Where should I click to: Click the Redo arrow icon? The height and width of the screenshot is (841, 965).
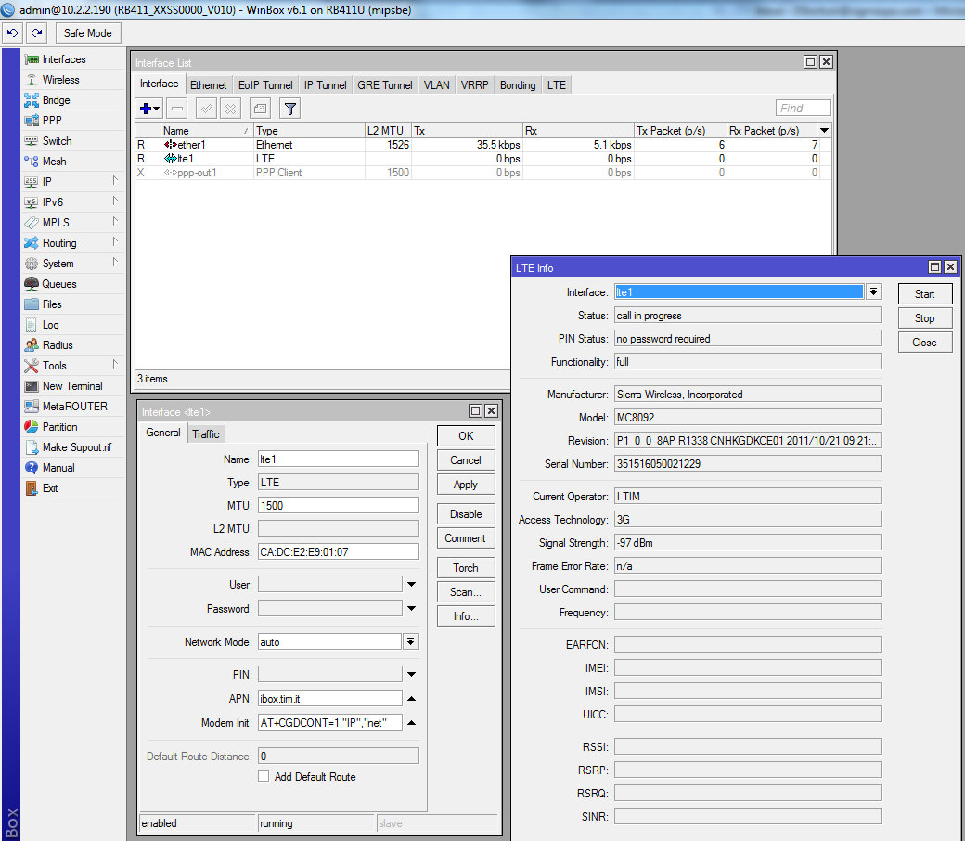[37, 32]
